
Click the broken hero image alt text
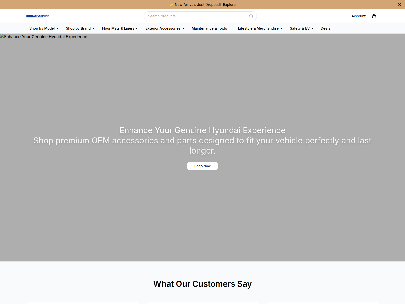[46, 37]
